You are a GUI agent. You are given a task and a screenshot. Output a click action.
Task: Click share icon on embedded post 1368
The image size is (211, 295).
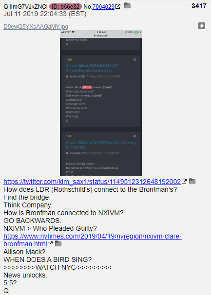134,60
